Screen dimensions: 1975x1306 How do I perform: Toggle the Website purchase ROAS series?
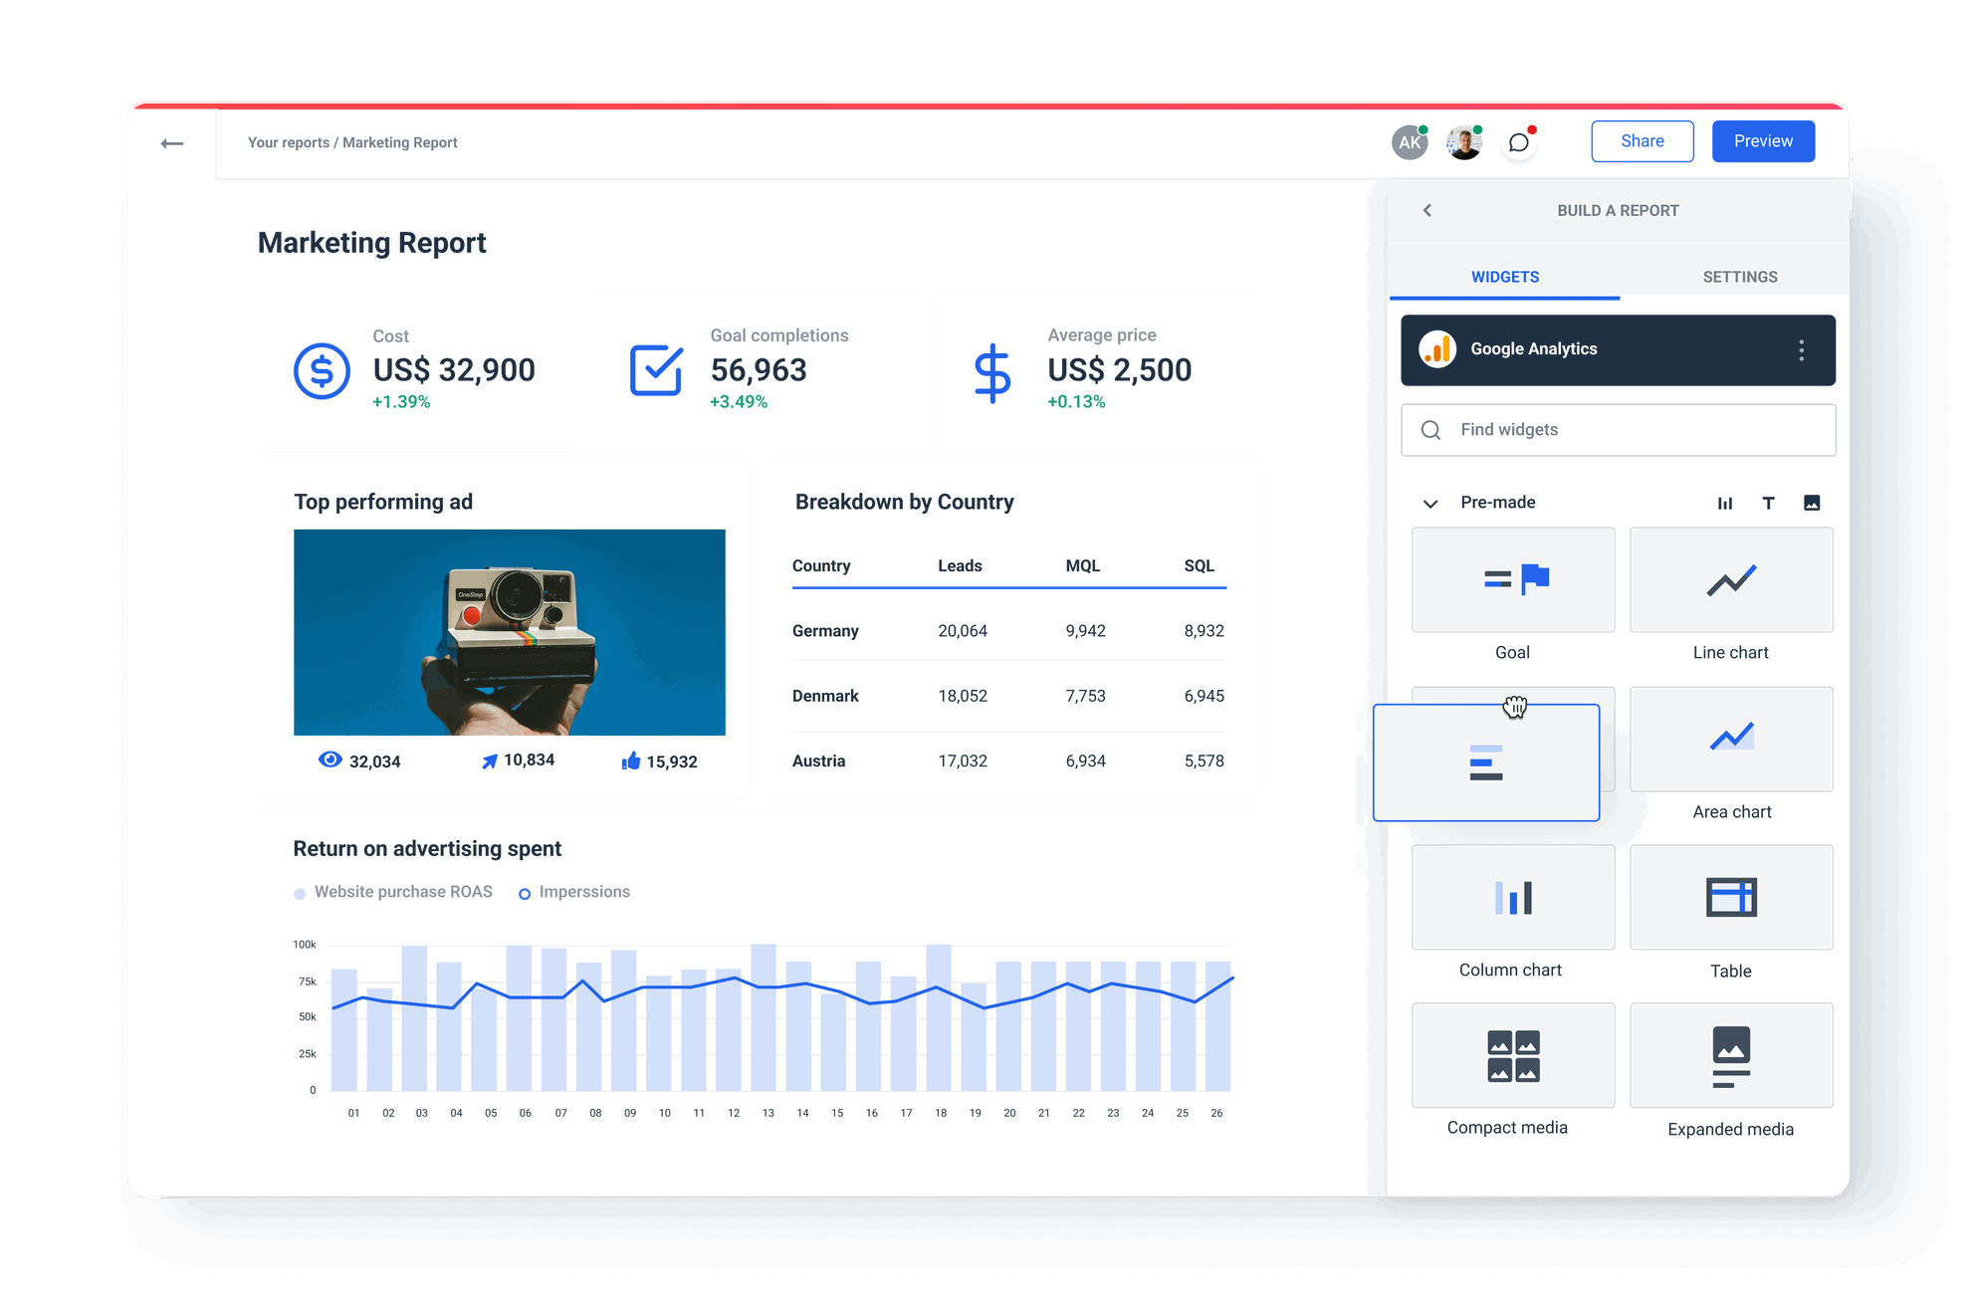tap(393, 891)
